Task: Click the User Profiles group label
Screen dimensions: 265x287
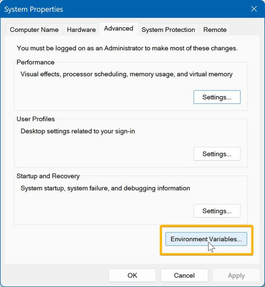Action: (x=36, y=119)
